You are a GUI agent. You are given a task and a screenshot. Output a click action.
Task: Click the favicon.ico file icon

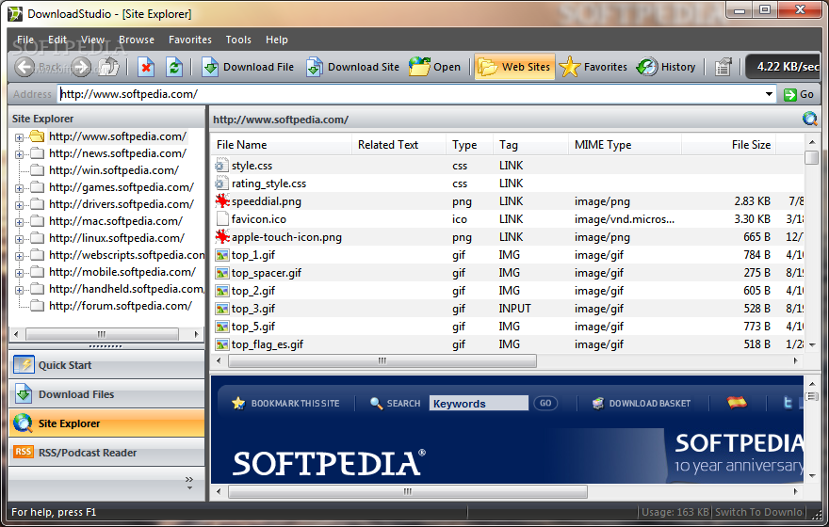point(222,219)
